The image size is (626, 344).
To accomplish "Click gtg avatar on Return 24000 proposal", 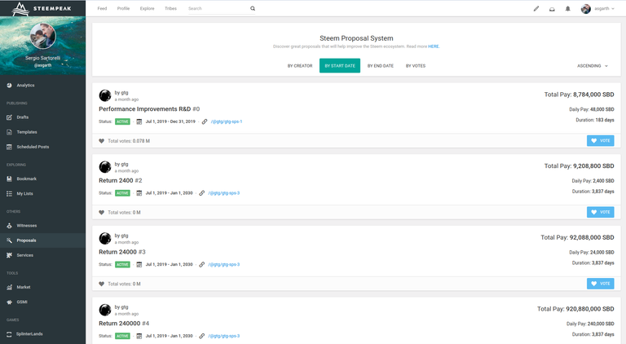I will tap(105, 238).
